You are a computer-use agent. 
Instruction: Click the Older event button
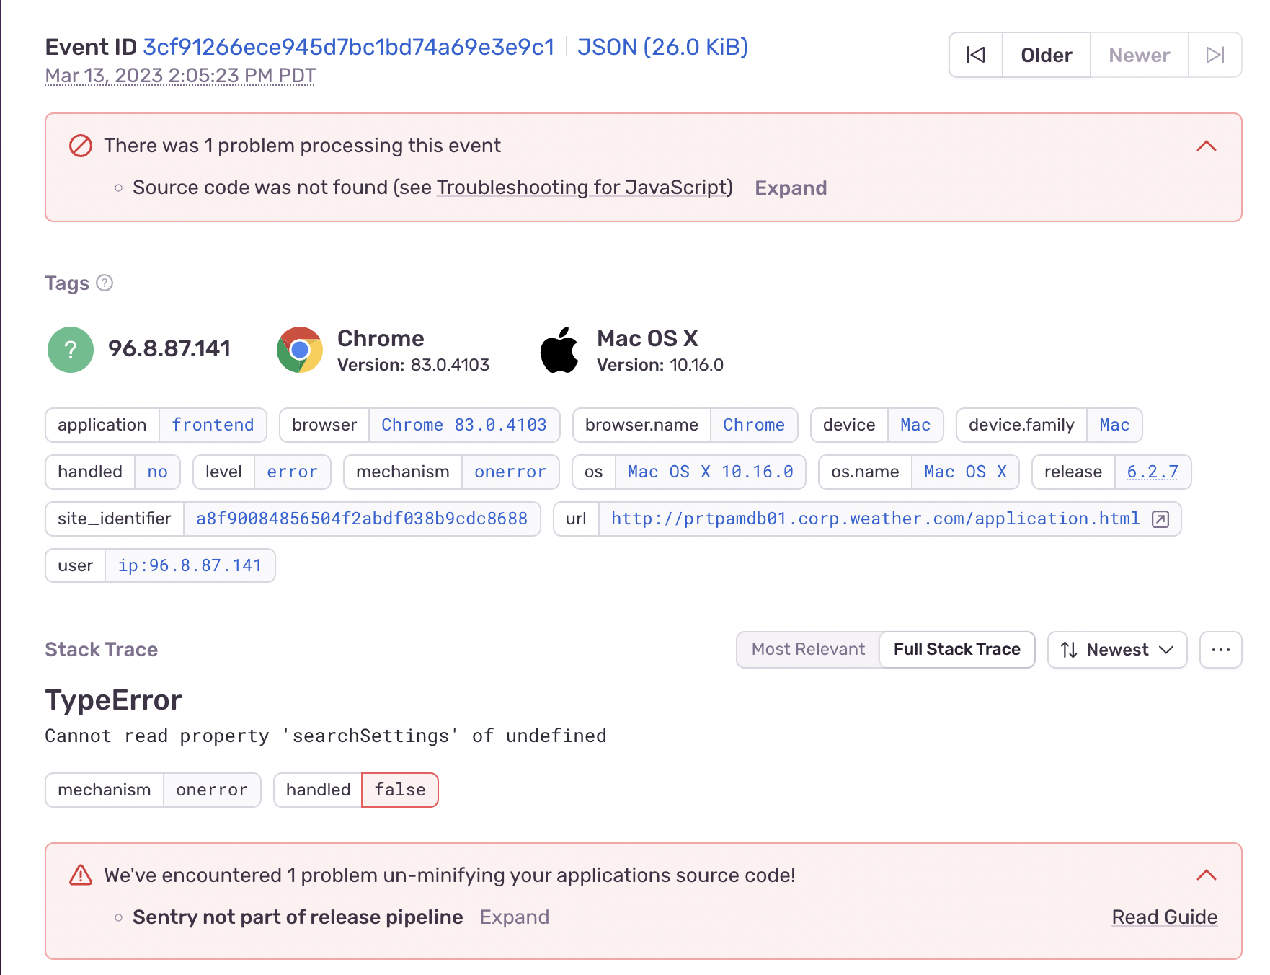tap(1046, 54)
